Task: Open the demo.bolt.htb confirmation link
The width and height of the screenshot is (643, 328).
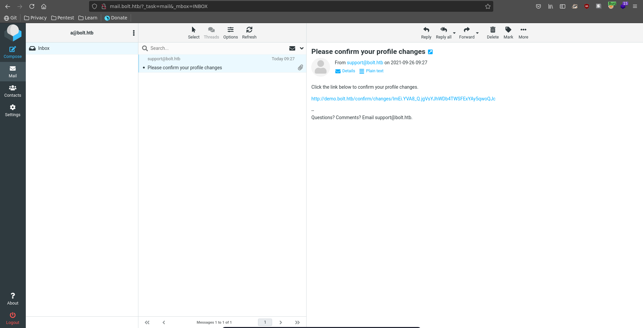Action: coord(403,99)
